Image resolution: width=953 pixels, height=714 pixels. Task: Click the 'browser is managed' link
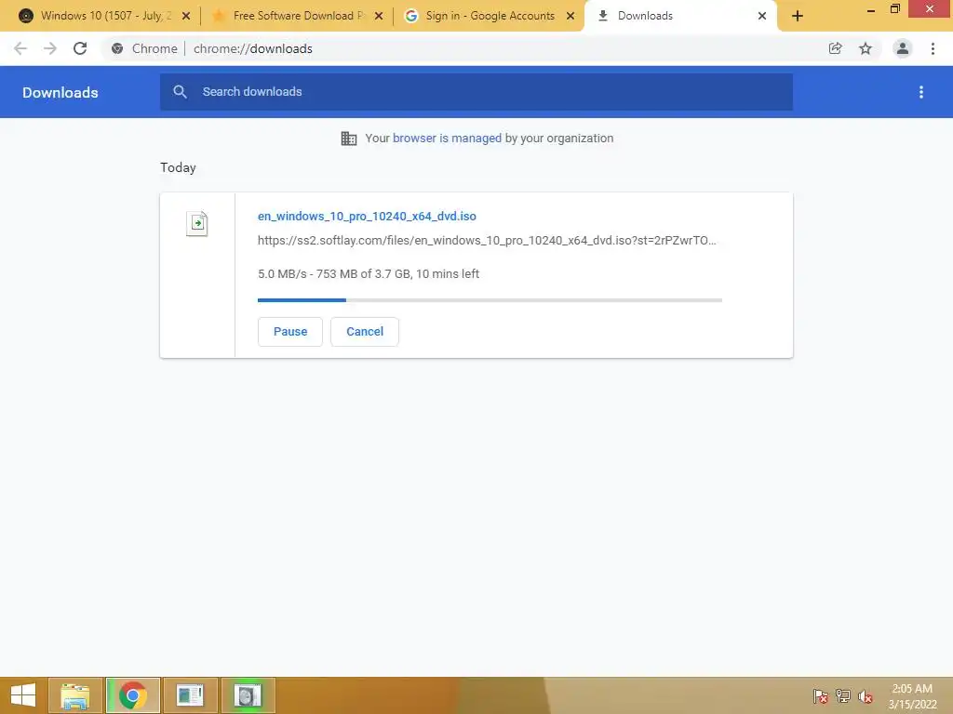[x=447, y=139]
